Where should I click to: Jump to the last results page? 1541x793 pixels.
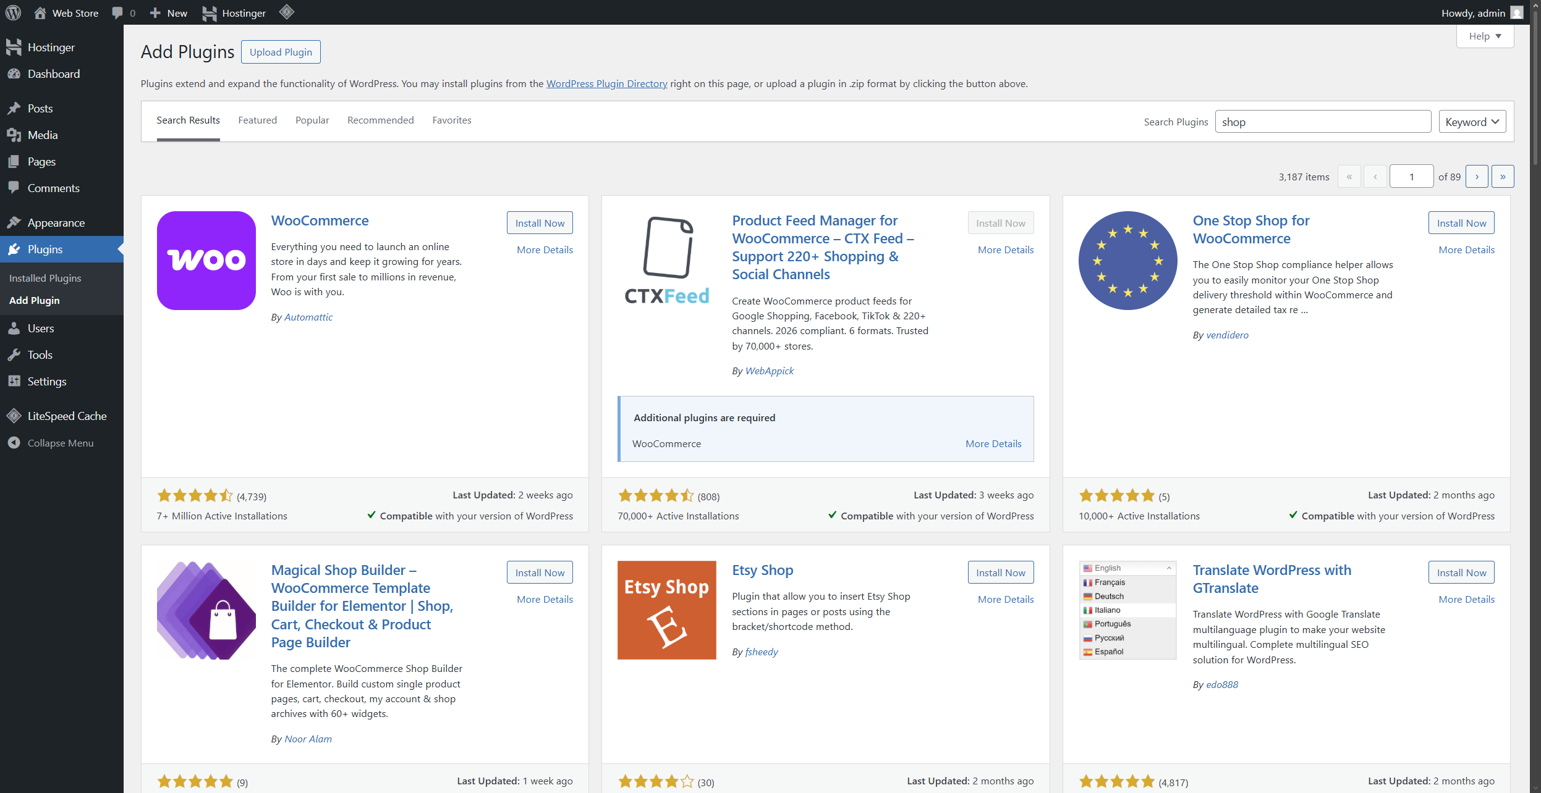point(1503,177)
